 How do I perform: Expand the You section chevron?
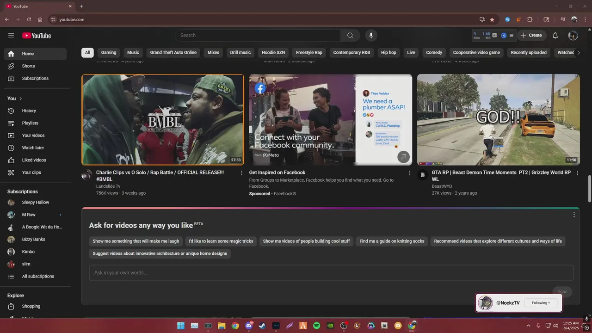tap(20, 99)
